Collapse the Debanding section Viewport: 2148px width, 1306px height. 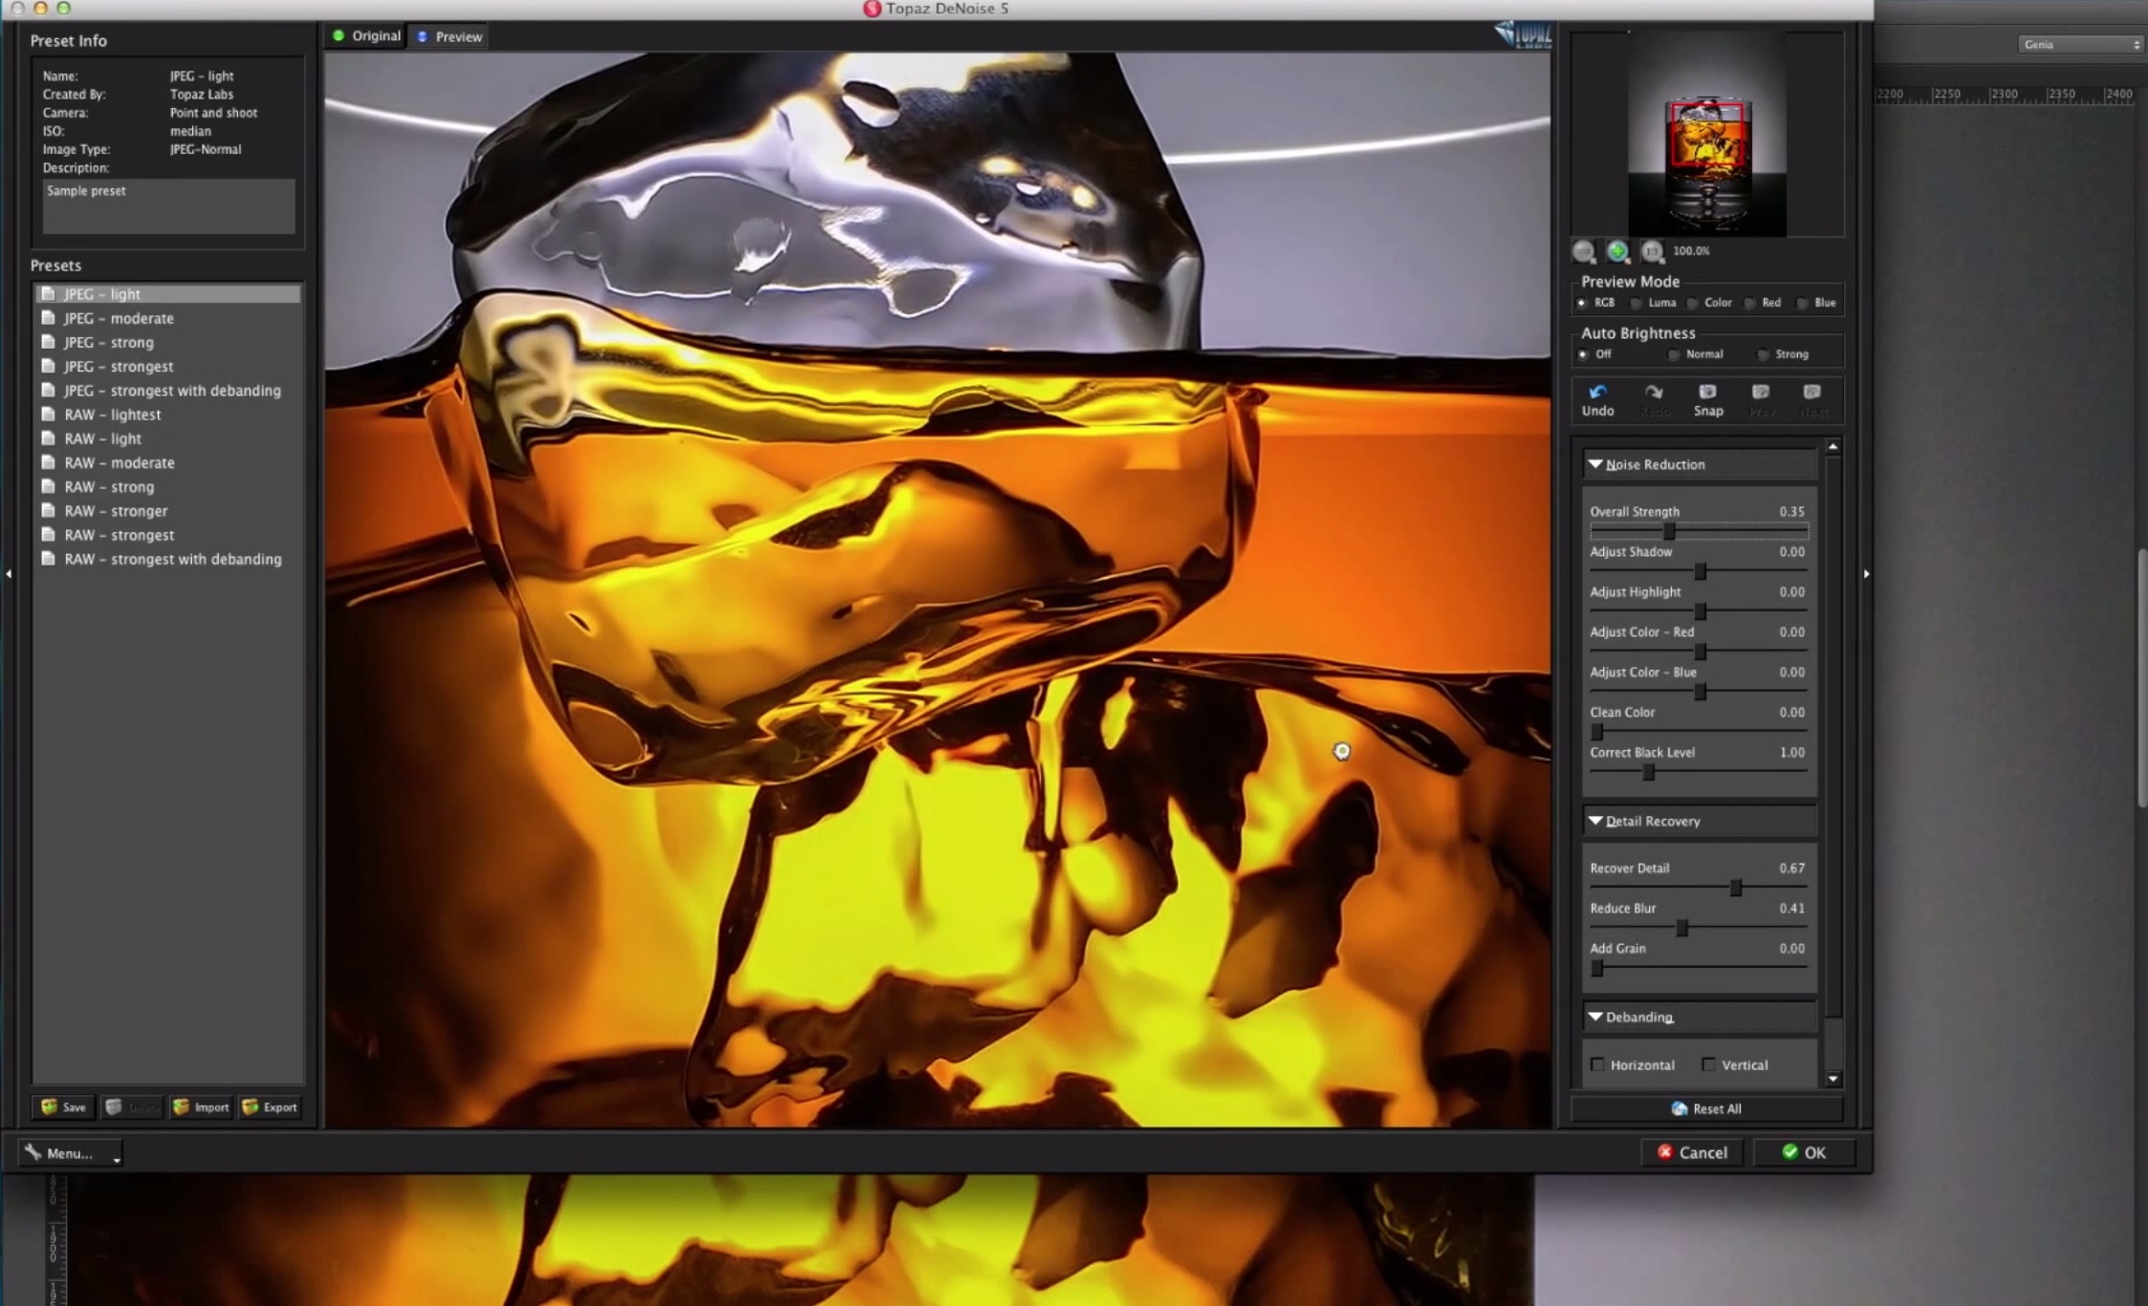tap(1595, 1017)
